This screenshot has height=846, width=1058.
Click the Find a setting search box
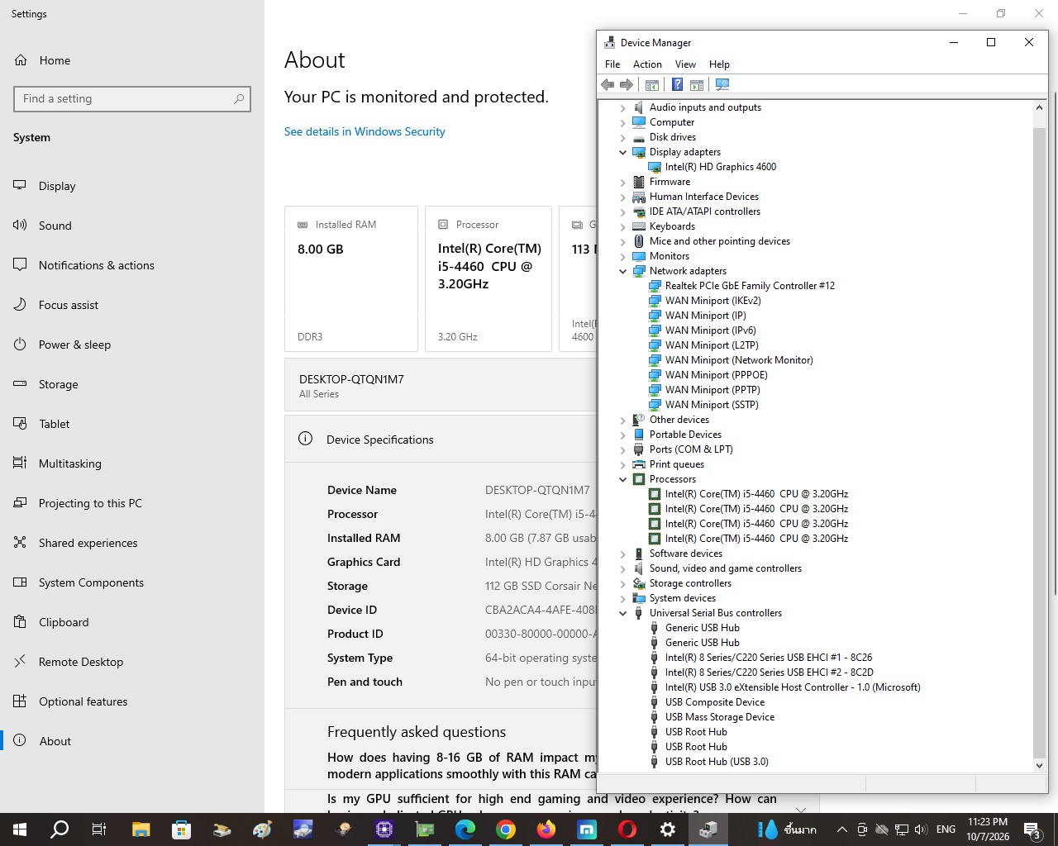132,98
